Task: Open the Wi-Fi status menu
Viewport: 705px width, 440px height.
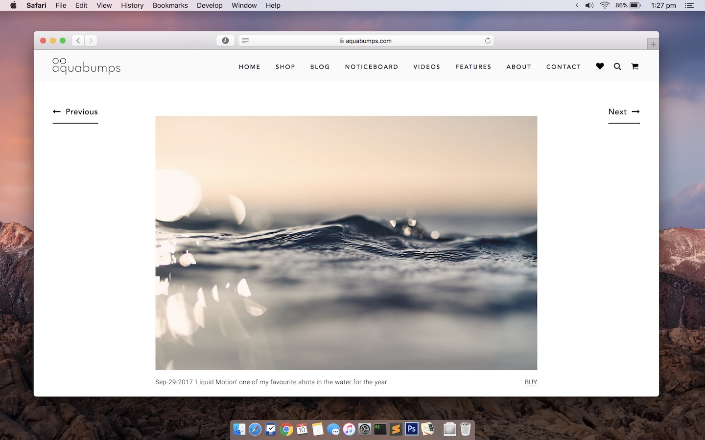Action: coord(605,5)
